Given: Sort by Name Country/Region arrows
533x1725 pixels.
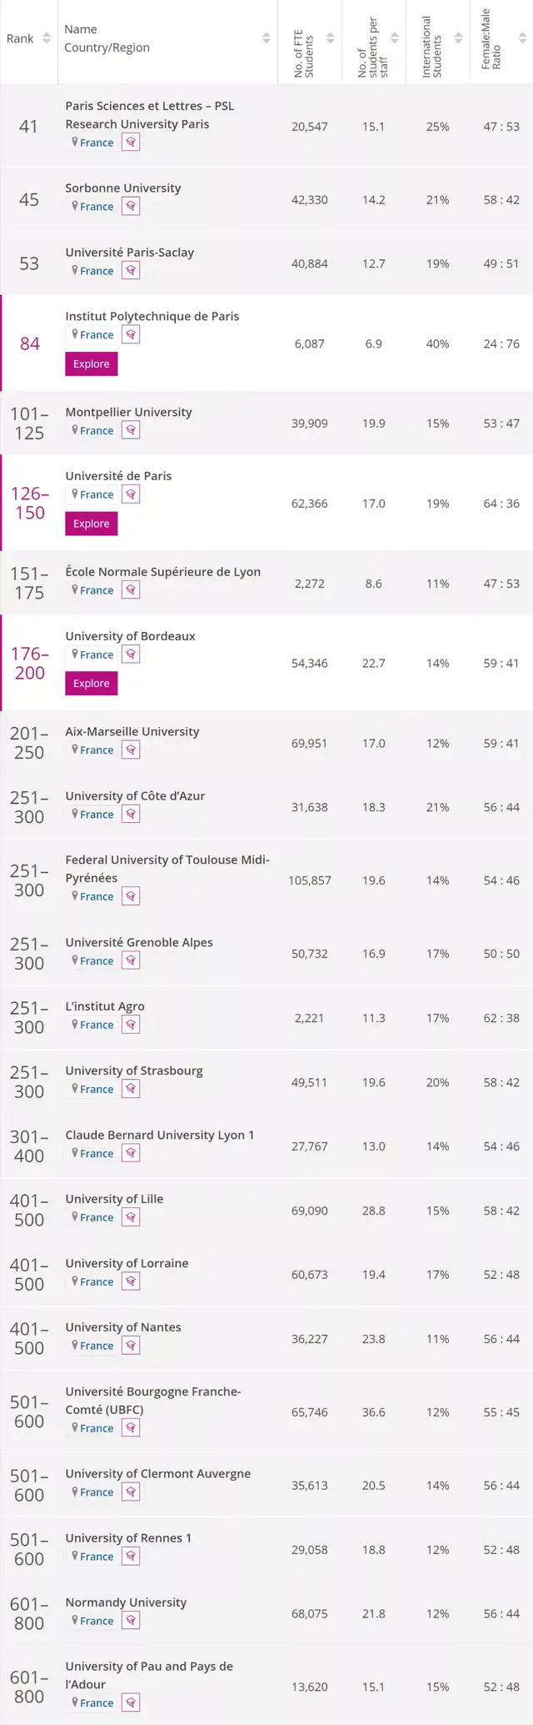Looking at the screenshot, I should (266, 38).
